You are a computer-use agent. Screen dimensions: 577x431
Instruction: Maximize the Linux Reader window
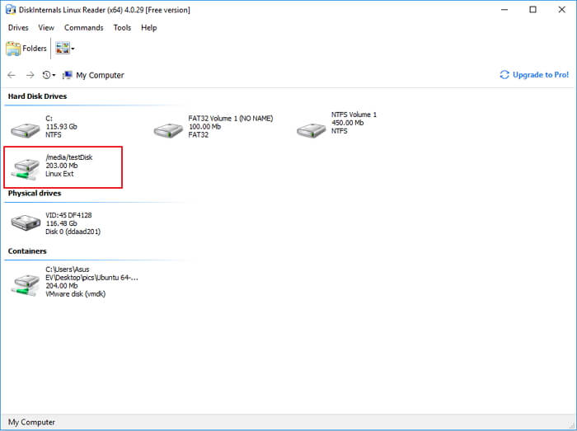[532, 10]
